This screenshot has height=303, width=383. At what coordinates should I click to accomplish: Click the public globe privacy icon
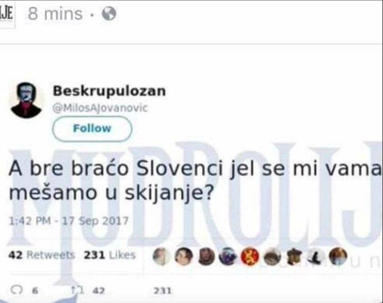click(x=109, y=13)
